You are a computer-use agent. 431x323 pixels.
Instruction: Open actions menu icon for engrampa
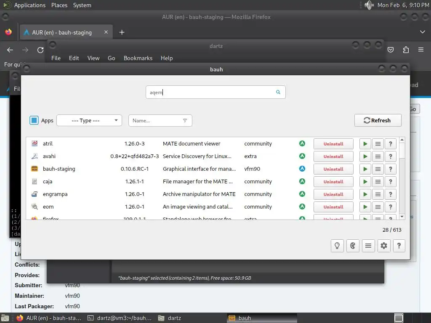(x=378, y=194)
